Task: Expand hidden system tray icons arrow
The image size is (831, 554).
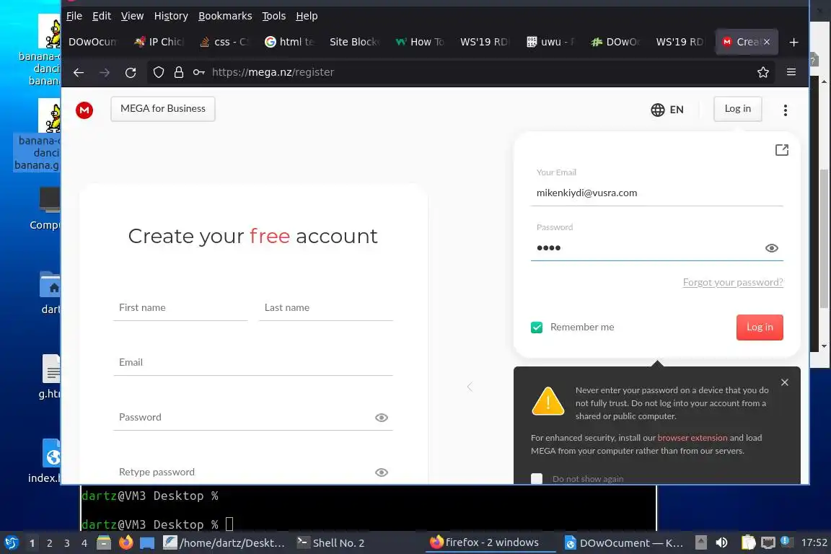Action: [x=700, y=543]
